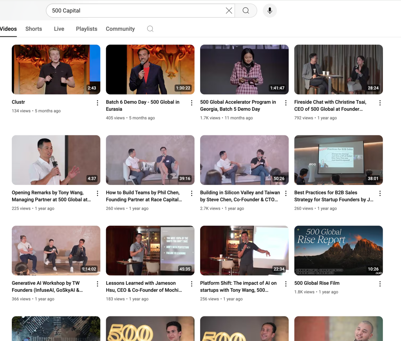Open three-dot menu for 500 Global Rise Film
Screen dimensions: 401x341
pyautogui.click(x=380, y=284)
